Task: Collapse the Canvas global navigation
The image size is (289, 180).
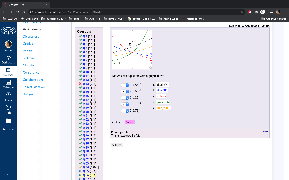Action: click(8, 175)
